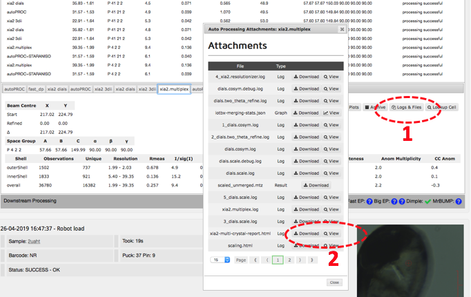The height and width of the screenshot is (297, 471).
Task: Go to page 2 of attachments
Action: pyautogui.click(x=289, y=260)
